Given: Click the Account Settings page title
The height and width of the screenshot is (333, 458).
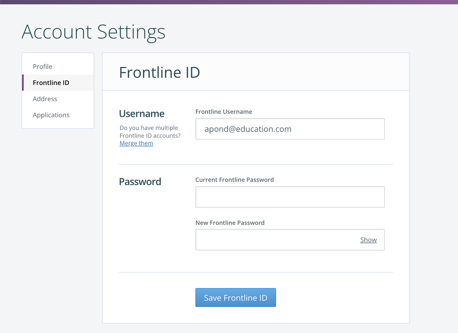Looking at the screenshot, I should [93, 32].
